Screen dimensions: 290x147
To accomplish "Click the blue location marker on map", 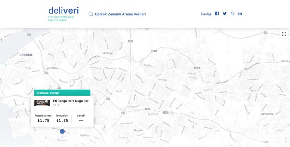I will (x=62, y=131).
